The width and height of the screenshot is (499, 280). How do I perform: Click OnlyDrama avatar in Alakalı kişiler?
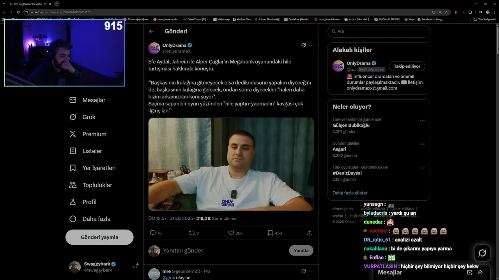(x=338, y=66)
